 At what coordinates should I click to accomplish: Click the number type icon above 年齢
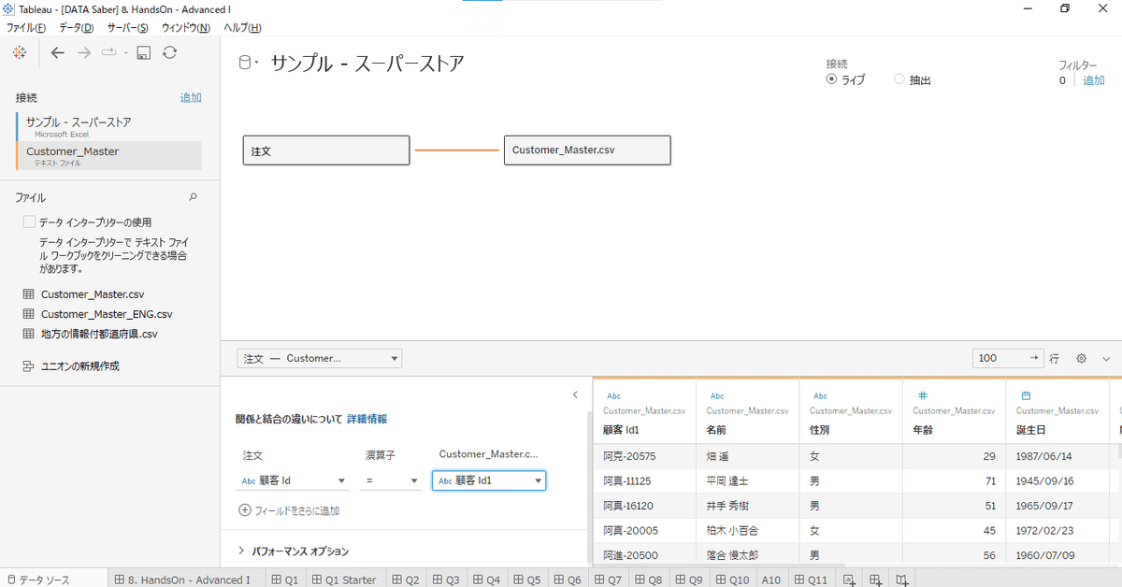tap(922, 395)
